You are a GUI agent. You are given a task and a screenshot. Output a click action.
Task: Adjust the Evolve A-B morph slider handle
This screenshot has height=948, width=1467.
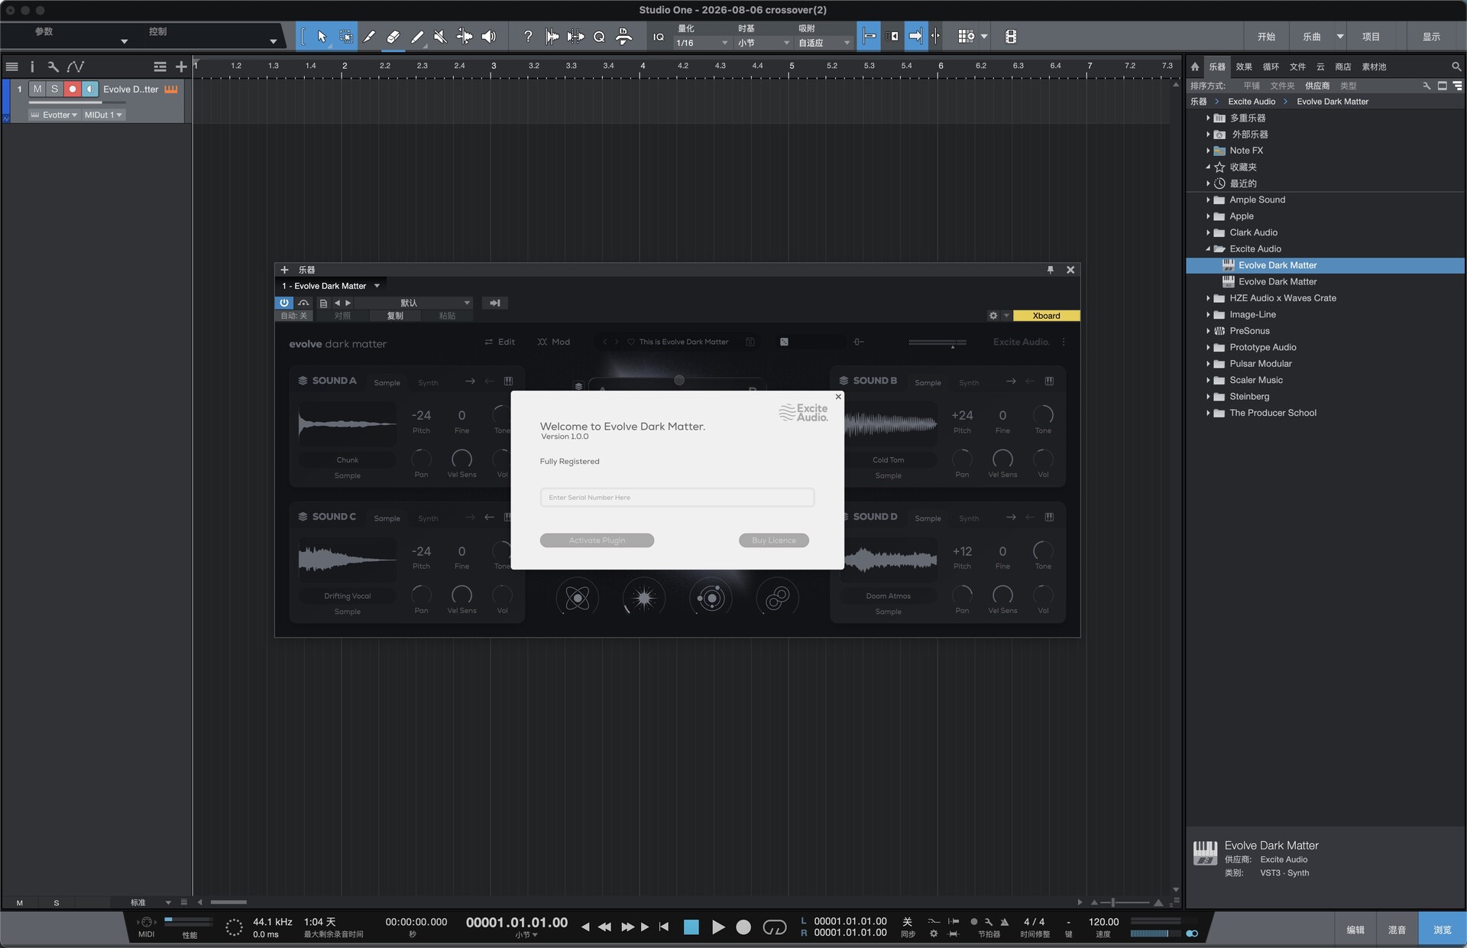(678, 380)
